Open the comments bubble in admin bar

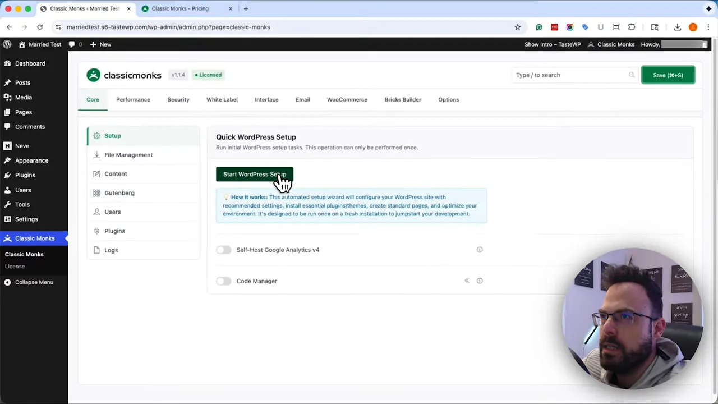point(75,44)
